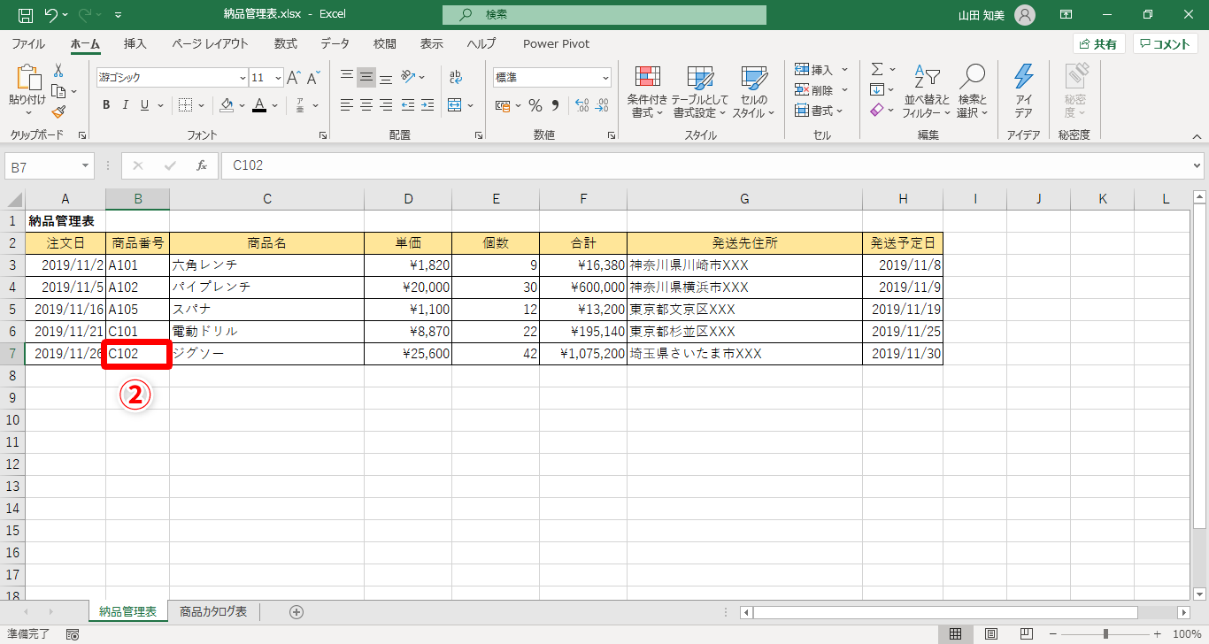
Task: Activate the Format Painter brush
Action: point(58,111)
